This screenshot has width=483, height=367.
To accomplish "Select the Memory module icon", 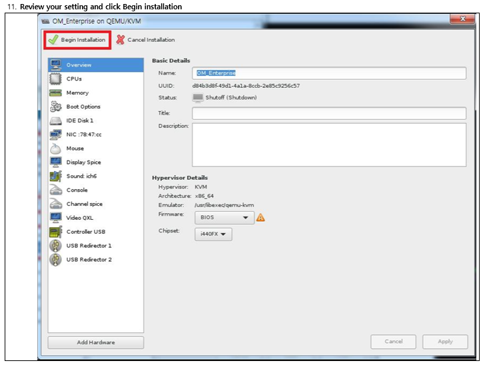I will pos(56,93).
